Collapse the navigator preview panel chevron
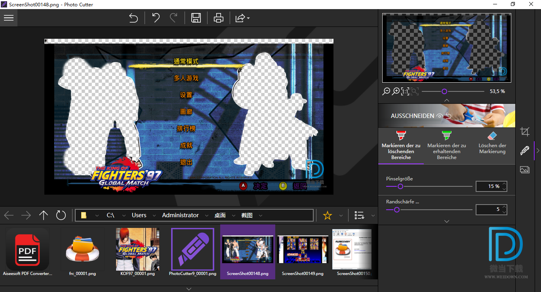 click(x=447, y=100)
